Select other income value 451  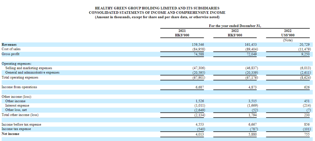point(307,101)
